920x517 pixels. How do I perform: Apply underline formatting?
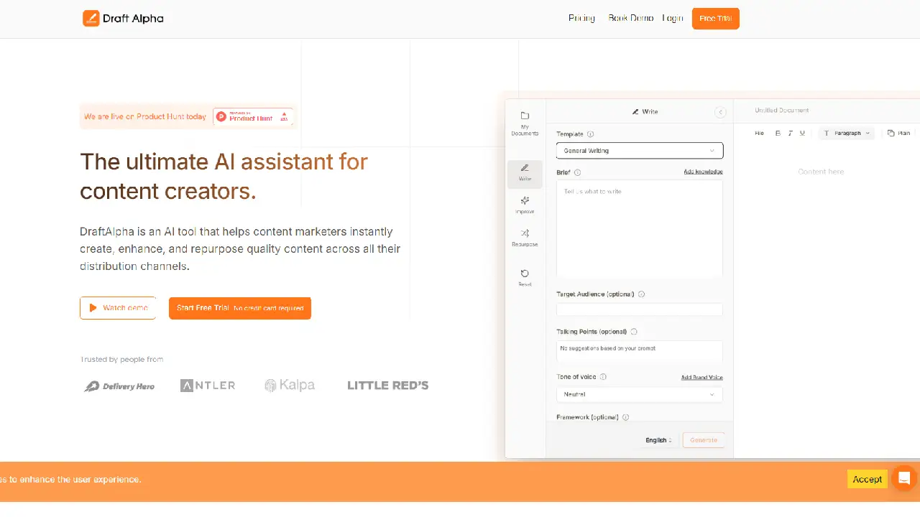[801, 133]
